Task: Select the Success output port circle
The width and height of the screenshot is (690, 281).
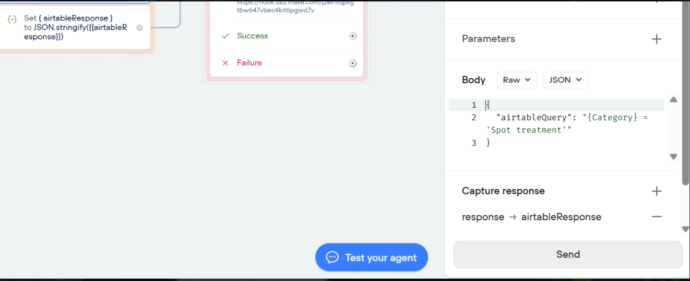Action: [353, 36]
